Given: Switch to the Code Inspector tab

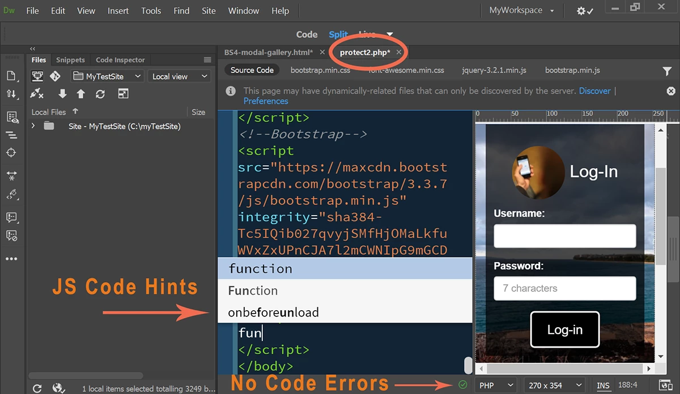Looking at the screenshot, I should pos(120,60).
